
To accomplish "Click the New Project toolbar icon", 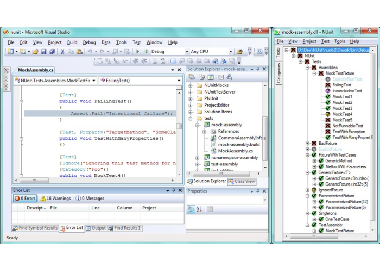I will point(10,52).
